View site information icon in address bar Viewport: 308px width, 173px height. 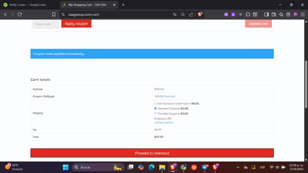click(63, 14)
